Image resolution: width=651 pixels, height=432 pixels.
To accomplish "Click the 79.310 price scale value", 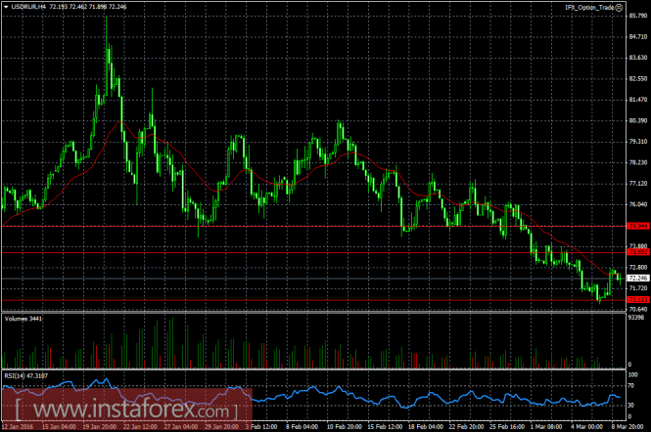I will (638, 142).
